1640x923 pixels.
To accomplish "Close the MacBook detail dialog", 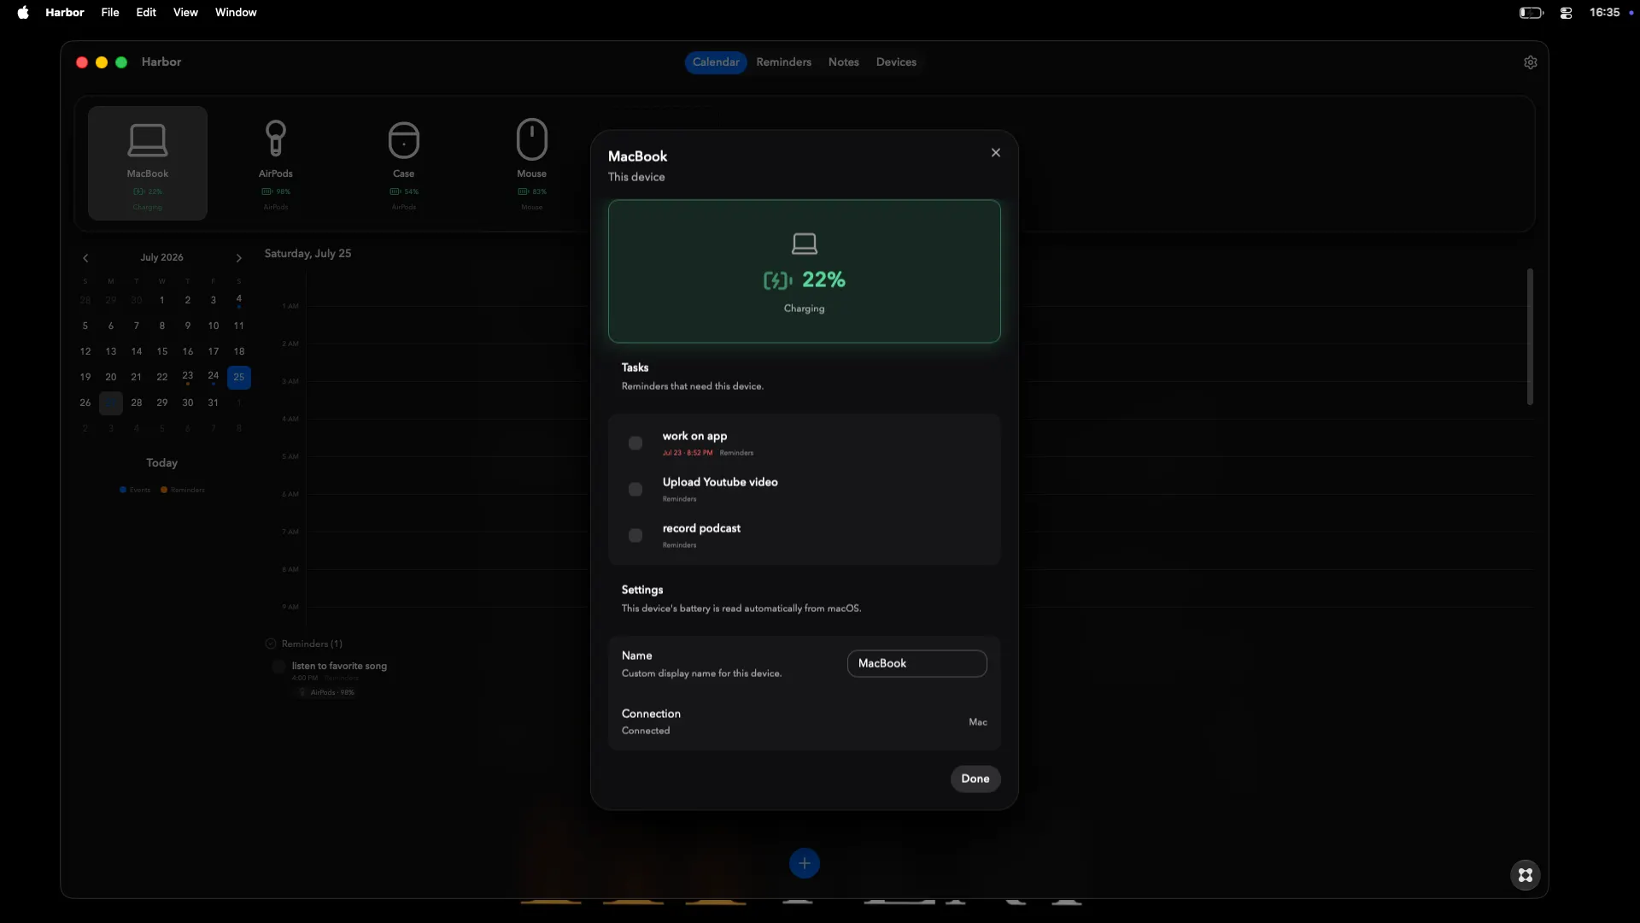I will coord(996,153).
